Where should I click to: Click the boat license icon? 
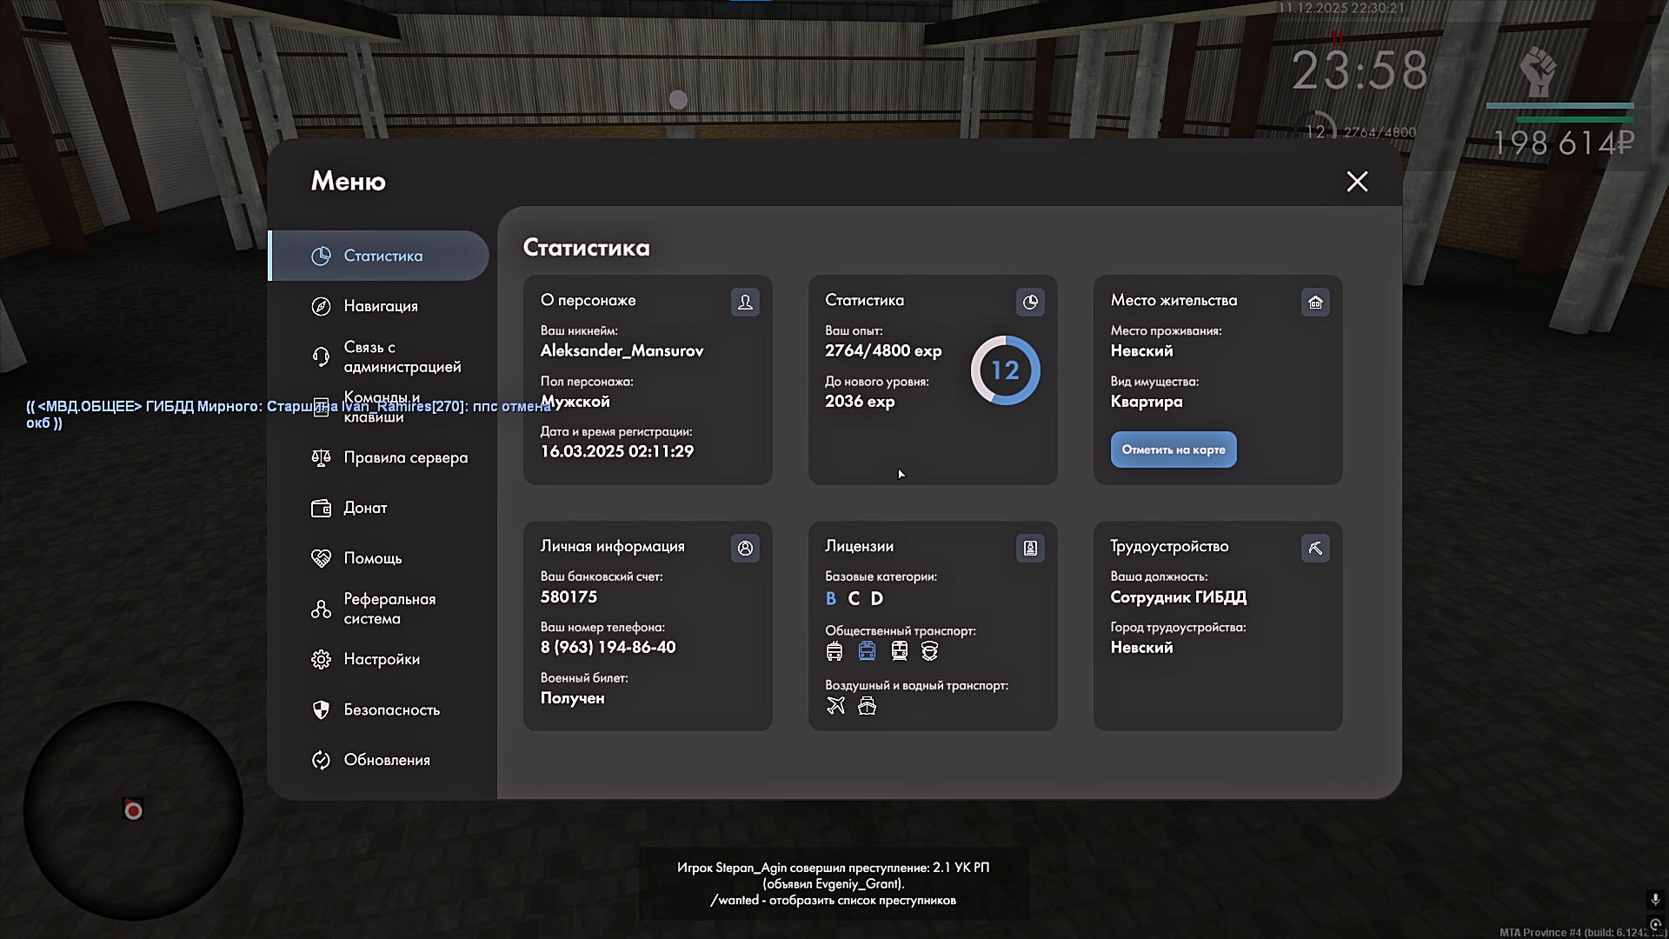[867, 705]
